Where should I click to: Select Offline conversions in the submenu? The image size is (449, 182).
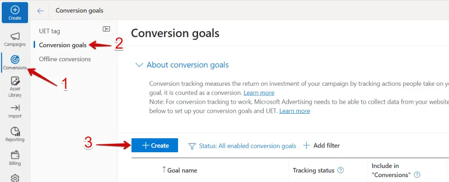[65, 59]
